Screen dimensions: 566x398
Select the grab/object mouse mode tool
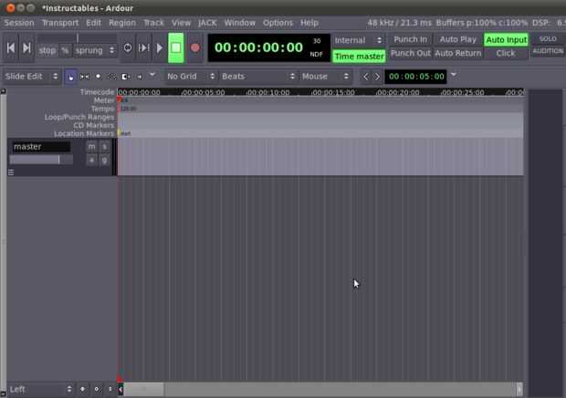70,77
